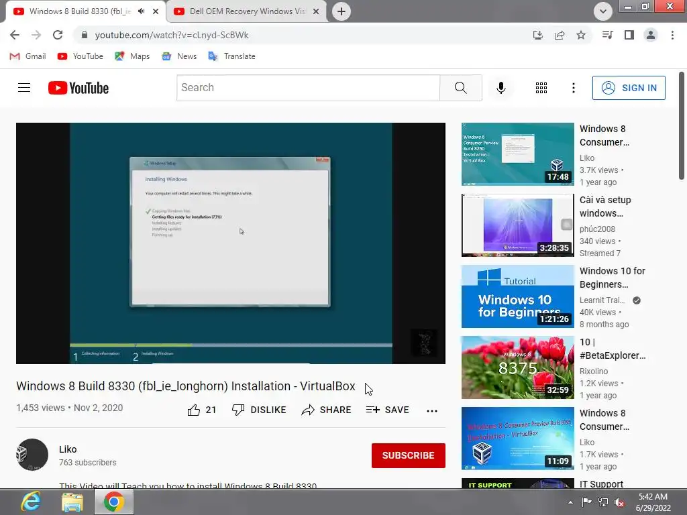Open the News bookmark
Viewport: 687px width, 515px height.
pyautogui.click(x=179, y=56)
